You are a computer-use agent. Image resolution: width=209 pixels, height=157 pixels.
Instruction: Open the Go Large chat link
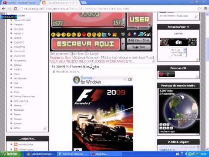(91, 54)
